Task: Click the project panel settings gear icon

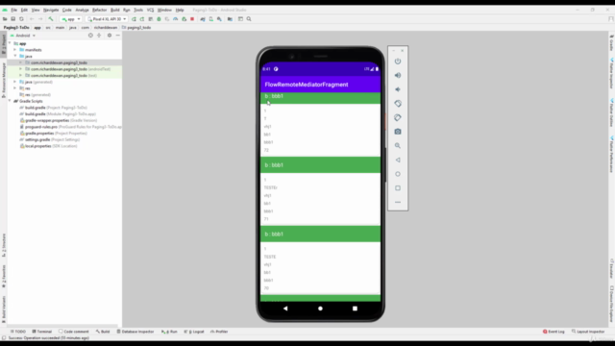Action: [x=110, y=36]
